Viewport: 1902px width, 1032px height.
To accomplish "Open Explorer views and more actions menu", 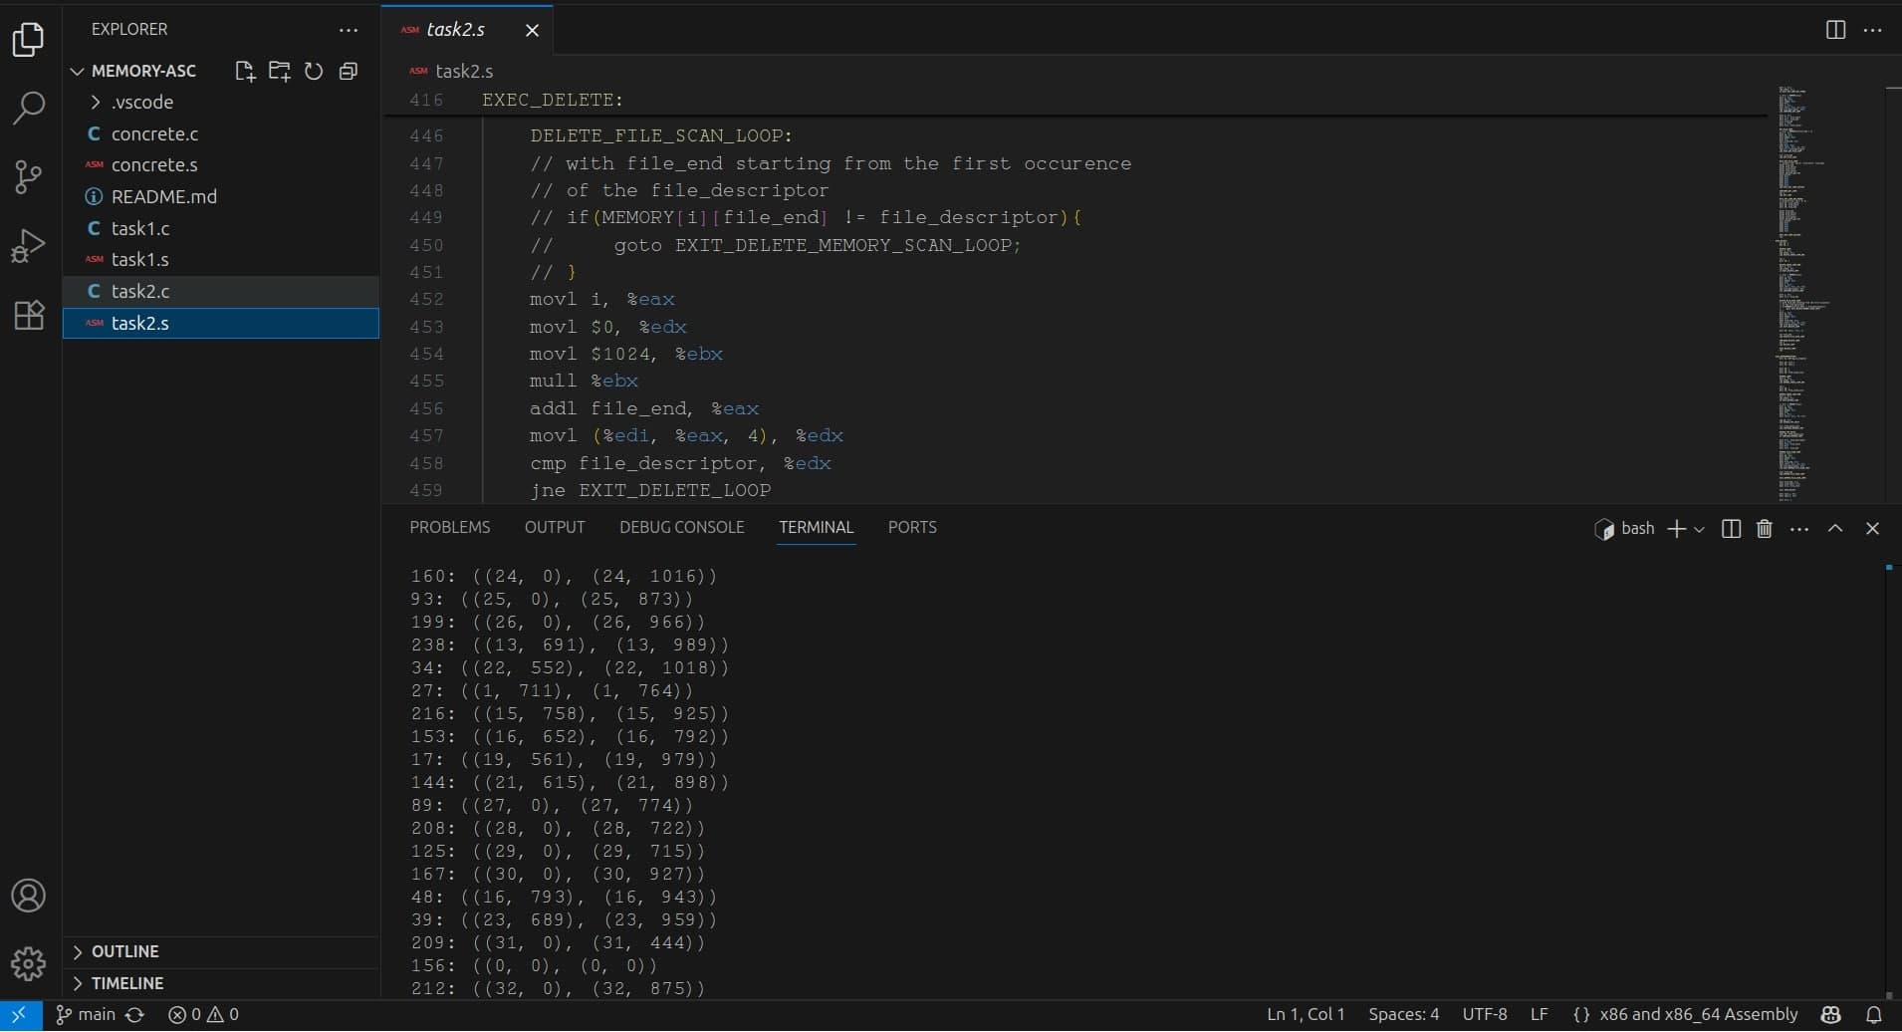I will pyautogui.click(x=349, y=30).
